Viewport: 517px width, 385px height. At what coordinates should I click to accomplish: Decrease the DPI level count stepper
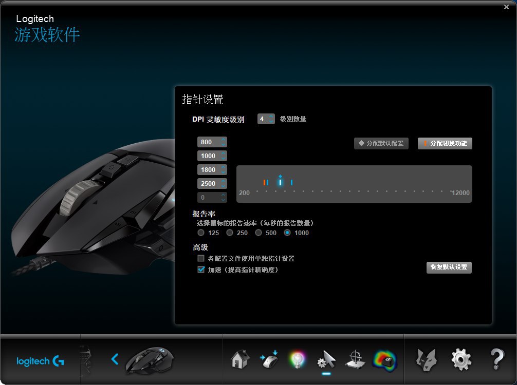pos(271,121)
